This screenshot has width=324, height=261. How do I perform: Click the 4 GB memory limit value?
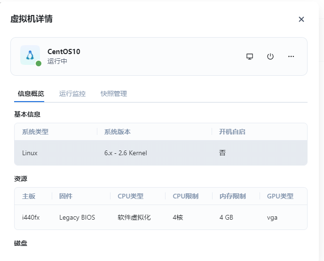(x=226, y=217)
